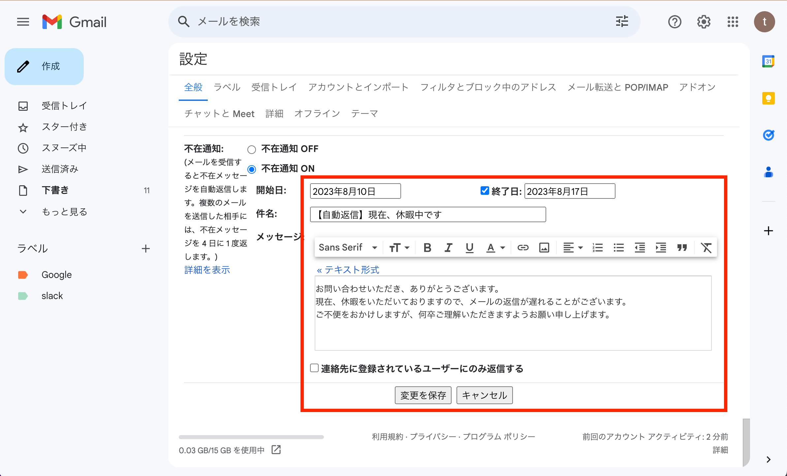Open text size dropdown

tap(399, 247)
